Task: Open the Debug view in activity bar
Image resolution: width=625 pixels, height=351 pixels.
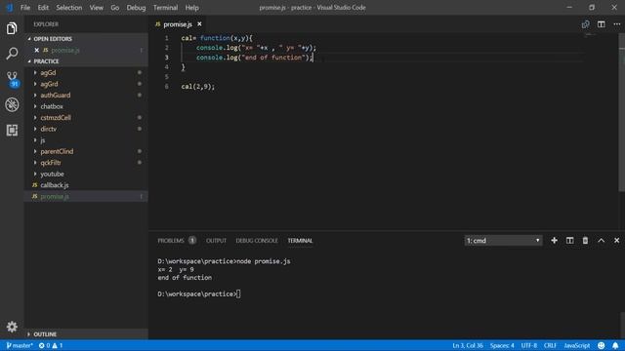Action: pos(12,104)
